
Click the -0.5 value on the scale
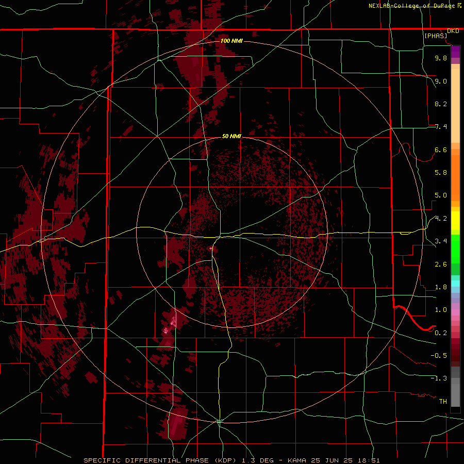pos(439,356)
